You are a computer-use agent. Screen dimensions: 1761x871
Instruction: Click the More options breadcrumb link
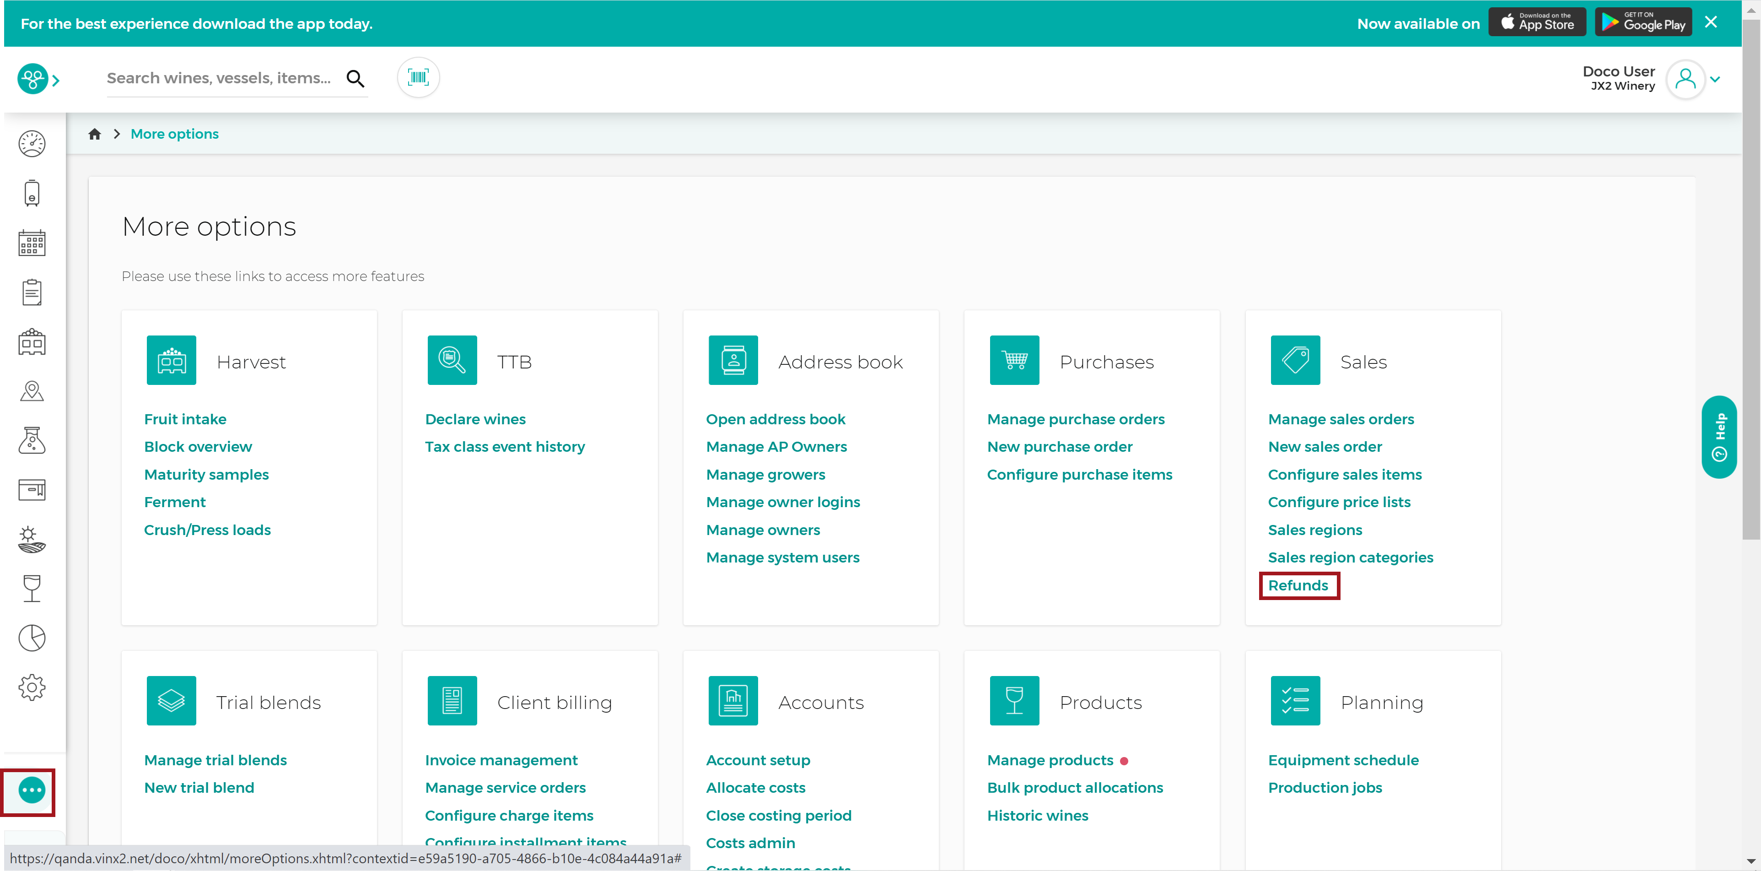(174, 134)
